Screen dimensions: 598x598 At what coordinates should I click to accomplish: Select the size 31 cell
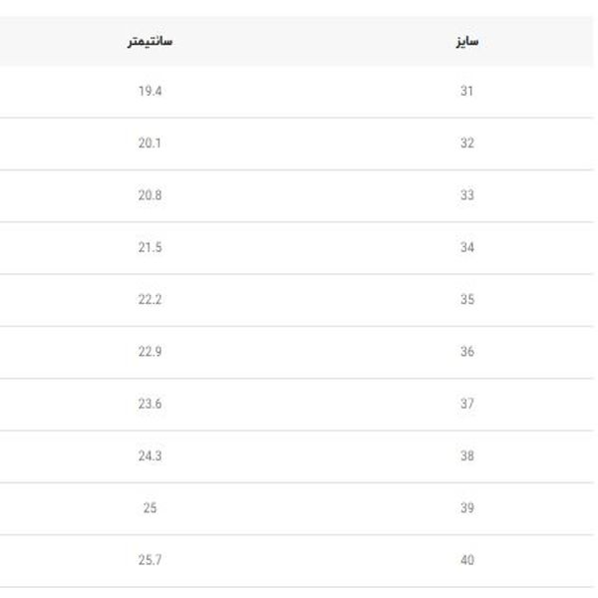coord(467,92)
